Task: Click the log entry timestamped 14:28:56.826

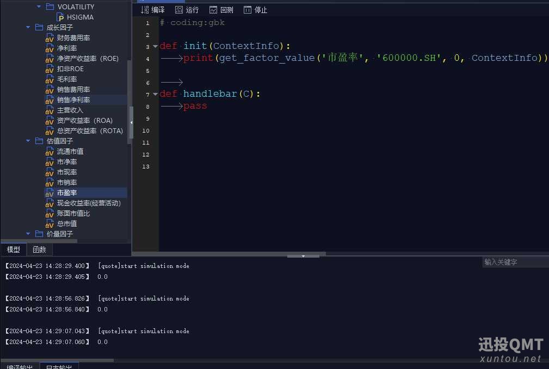Action: [x=97, y=298]
